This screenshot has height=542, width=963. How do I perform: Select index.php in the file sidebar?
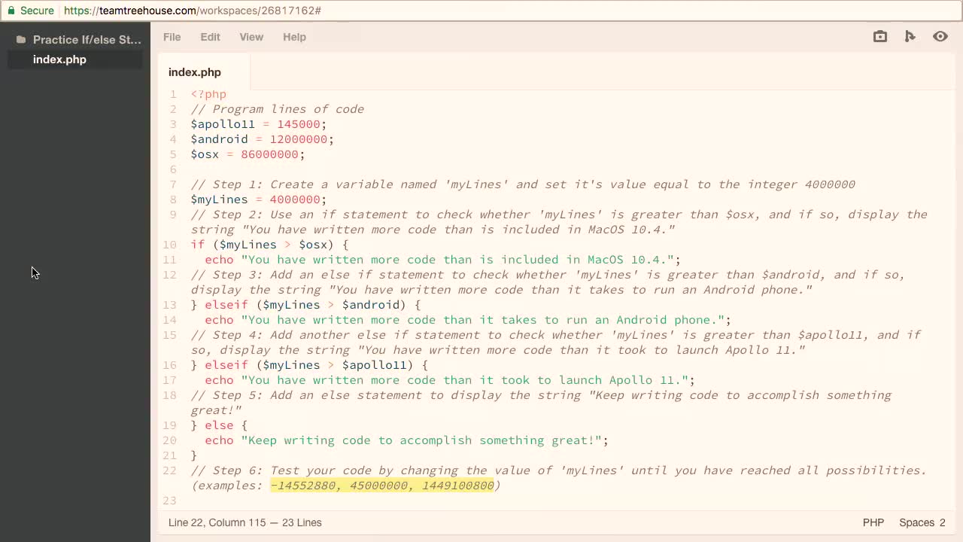pos(59,59)
